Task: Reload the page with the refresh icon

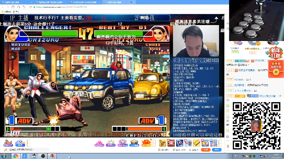Action: coord(13,7)
